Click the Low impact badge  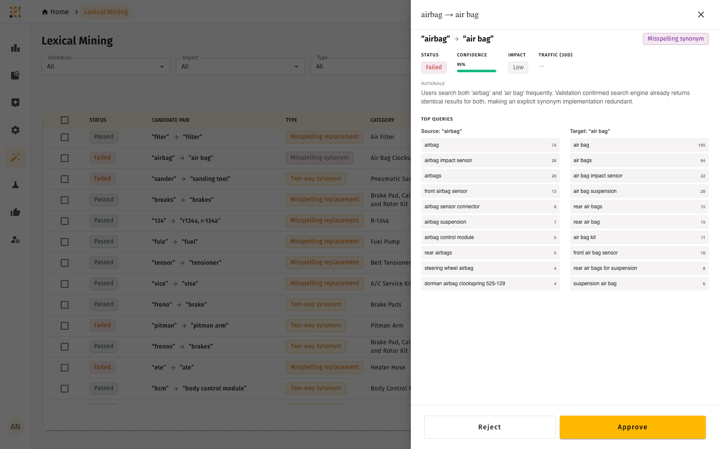coord(518,68)
